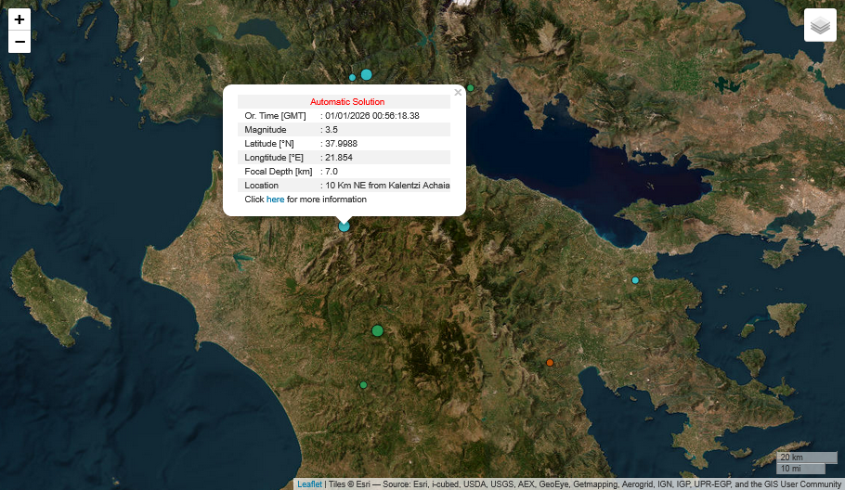Click the large green marker south of popup
The height and width of the screenshot is (490, 845).
coord(377,330)
